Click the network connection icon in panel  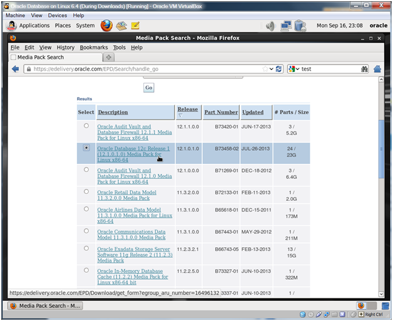pos(286,26)
